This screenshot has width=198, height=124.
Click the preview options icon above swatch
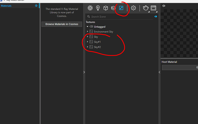(x=164, y=6)
